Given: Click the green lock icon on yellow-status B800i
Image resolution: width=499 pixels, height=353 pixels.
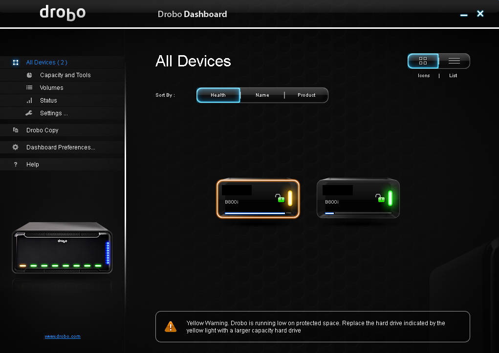Looking at the screenshot, I should click(x=280, y=198).
